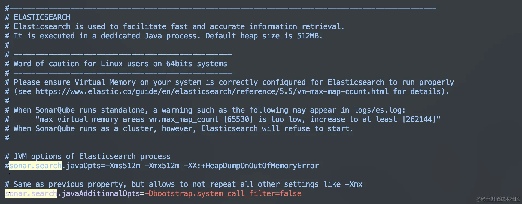This screenshot has width=522, height=204.
Task: Click the javaOpts property name
Action: pyautogui.click(x=83, y=166)
